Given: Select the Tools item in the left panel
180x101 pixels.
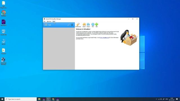Looking at the screenshot, I should (59, 25).
